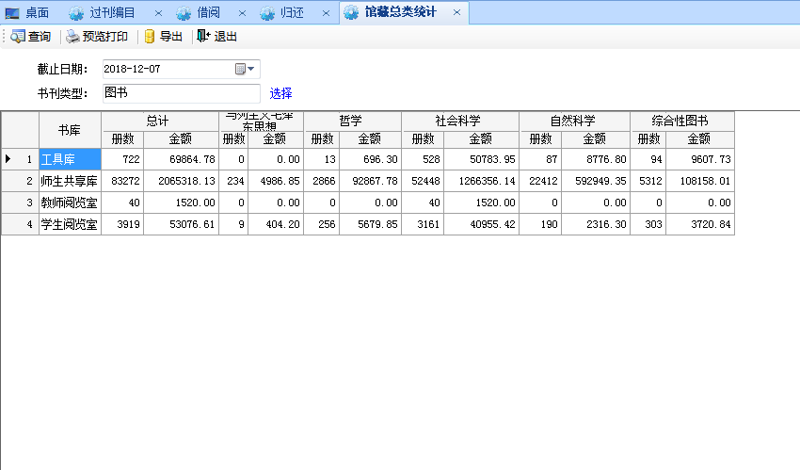This screenshot has width=800, height=470.
Task: Close the 归还 tab
Action: coord(326,13)
